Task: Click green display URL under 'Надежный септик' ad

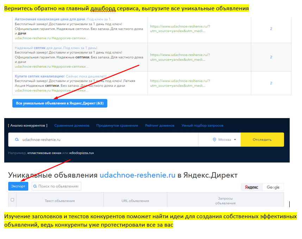Action: [x=52, y=67]
